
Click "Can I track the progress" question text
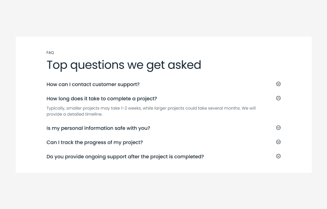click(x=94, y=142)
